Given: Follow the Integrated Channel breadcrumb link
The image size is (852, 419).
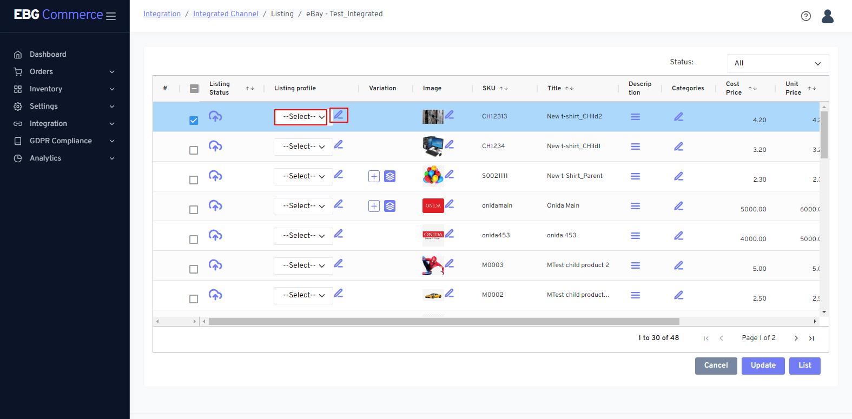Looking at the screenshot, I should point(226,14).
